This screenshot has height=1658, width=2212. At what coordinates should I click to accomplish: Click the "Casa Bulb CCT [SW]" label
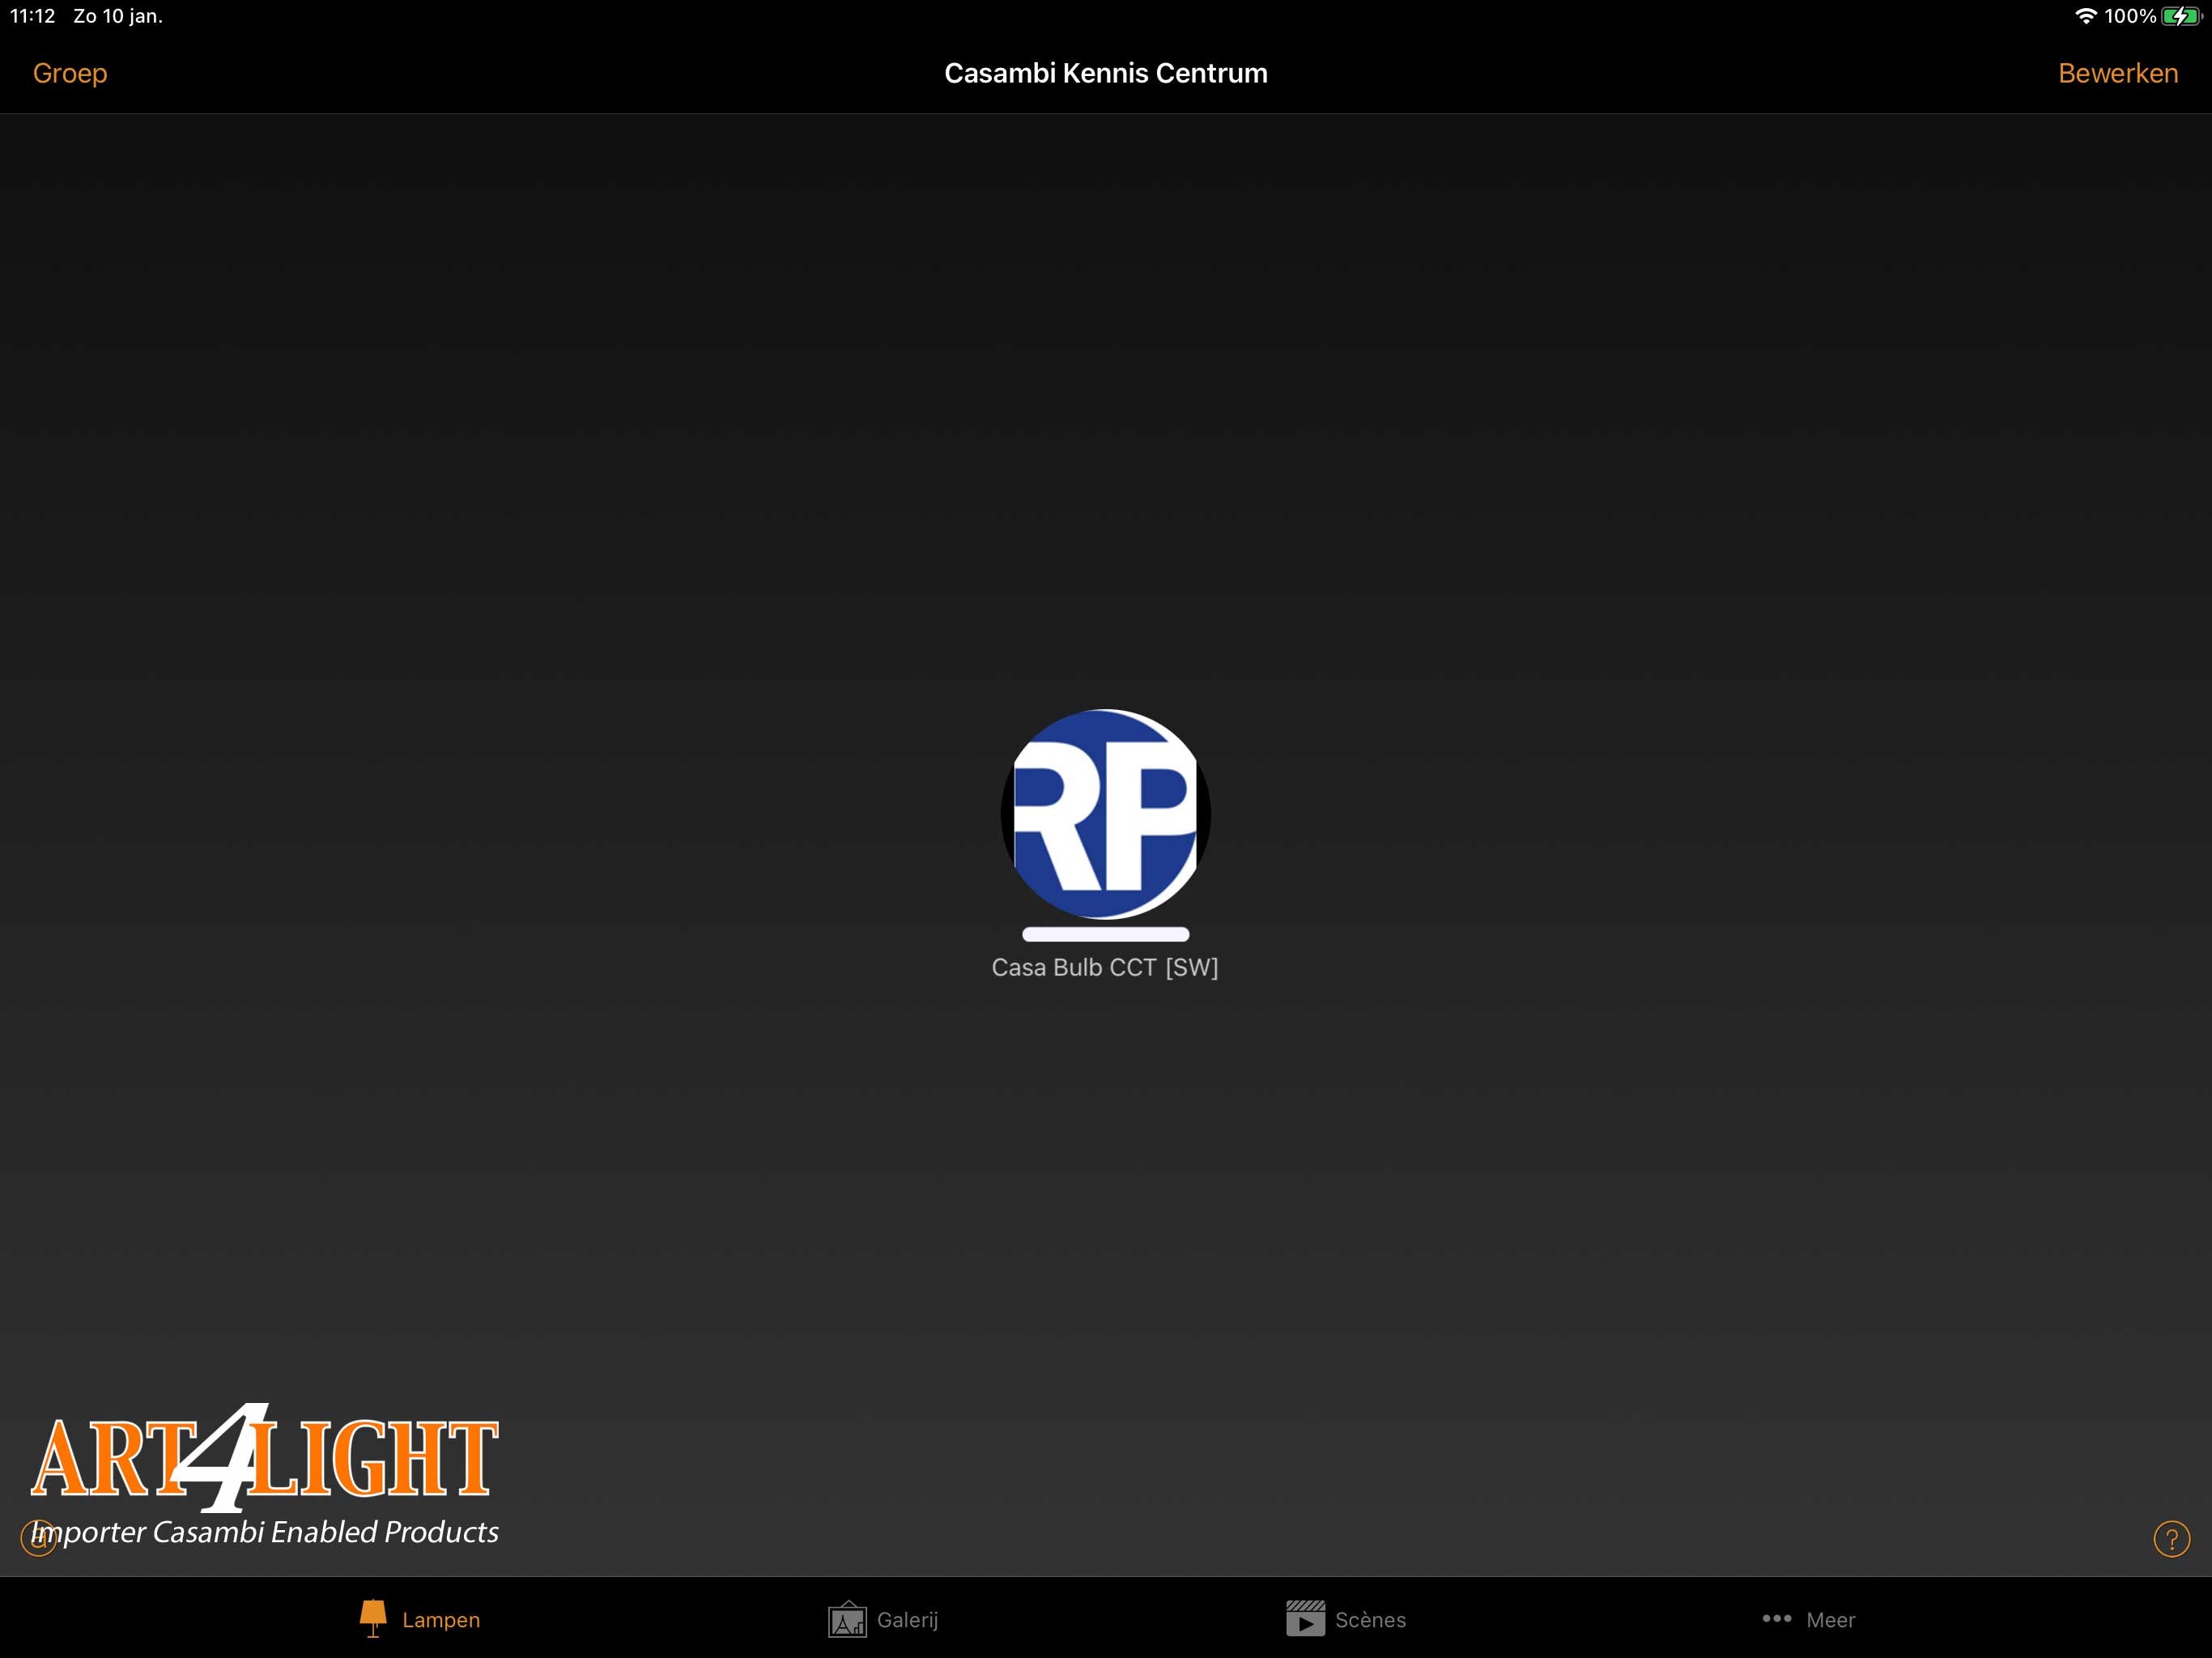pyautogui.click(x=1105, y=967)
